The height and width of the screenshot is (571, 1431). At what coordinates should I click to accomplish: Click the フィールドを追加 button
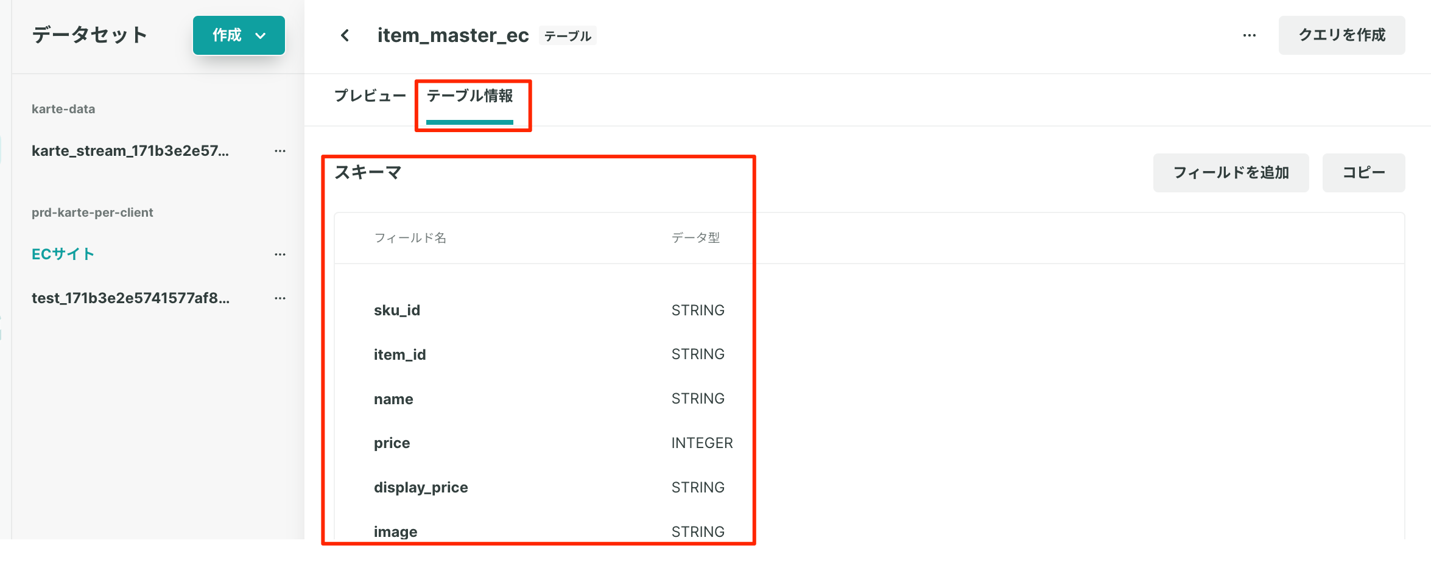[x=1231, y=173]
